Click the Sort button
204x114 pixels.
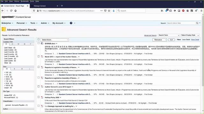171,40
